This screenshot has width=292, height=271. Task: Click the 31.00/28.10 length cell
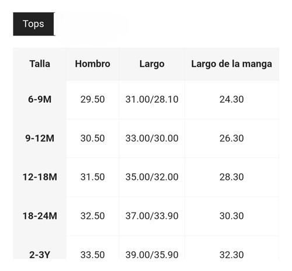152,99
